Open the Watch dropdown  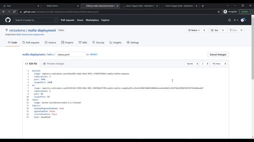coord(194,30)
